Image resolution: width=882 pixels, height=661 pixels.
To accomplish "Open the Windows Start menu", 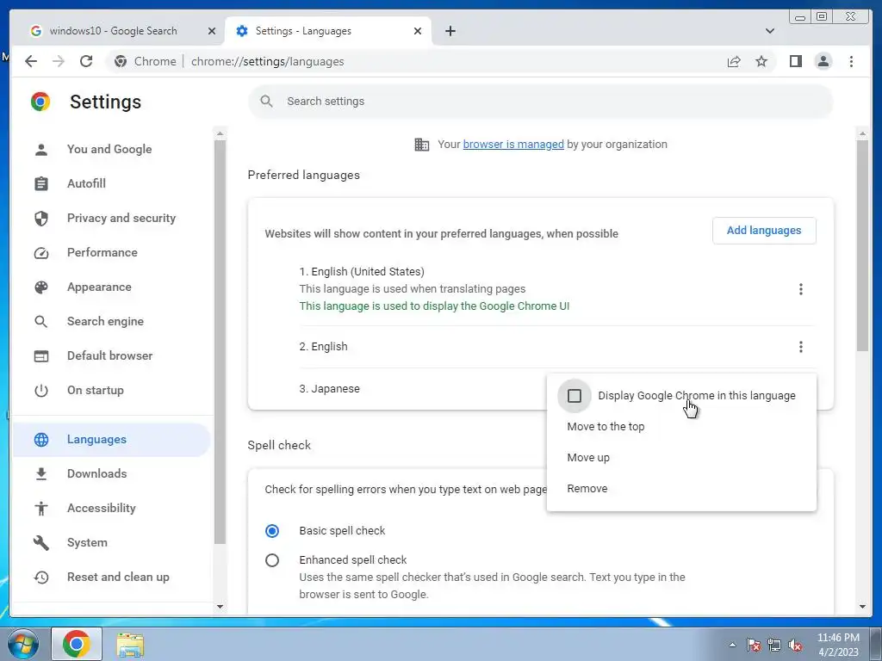I will tap(22, 644).
